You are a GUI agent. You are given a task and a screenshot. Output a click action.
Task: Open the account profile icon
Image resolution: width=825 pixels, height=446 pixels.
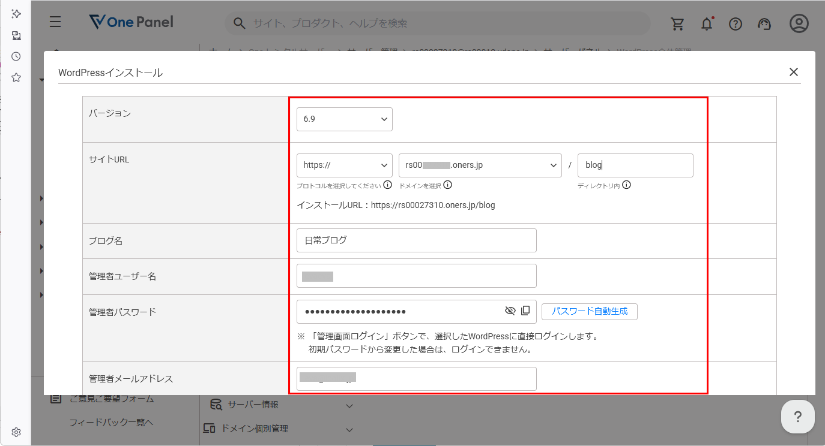click(799, 23)
